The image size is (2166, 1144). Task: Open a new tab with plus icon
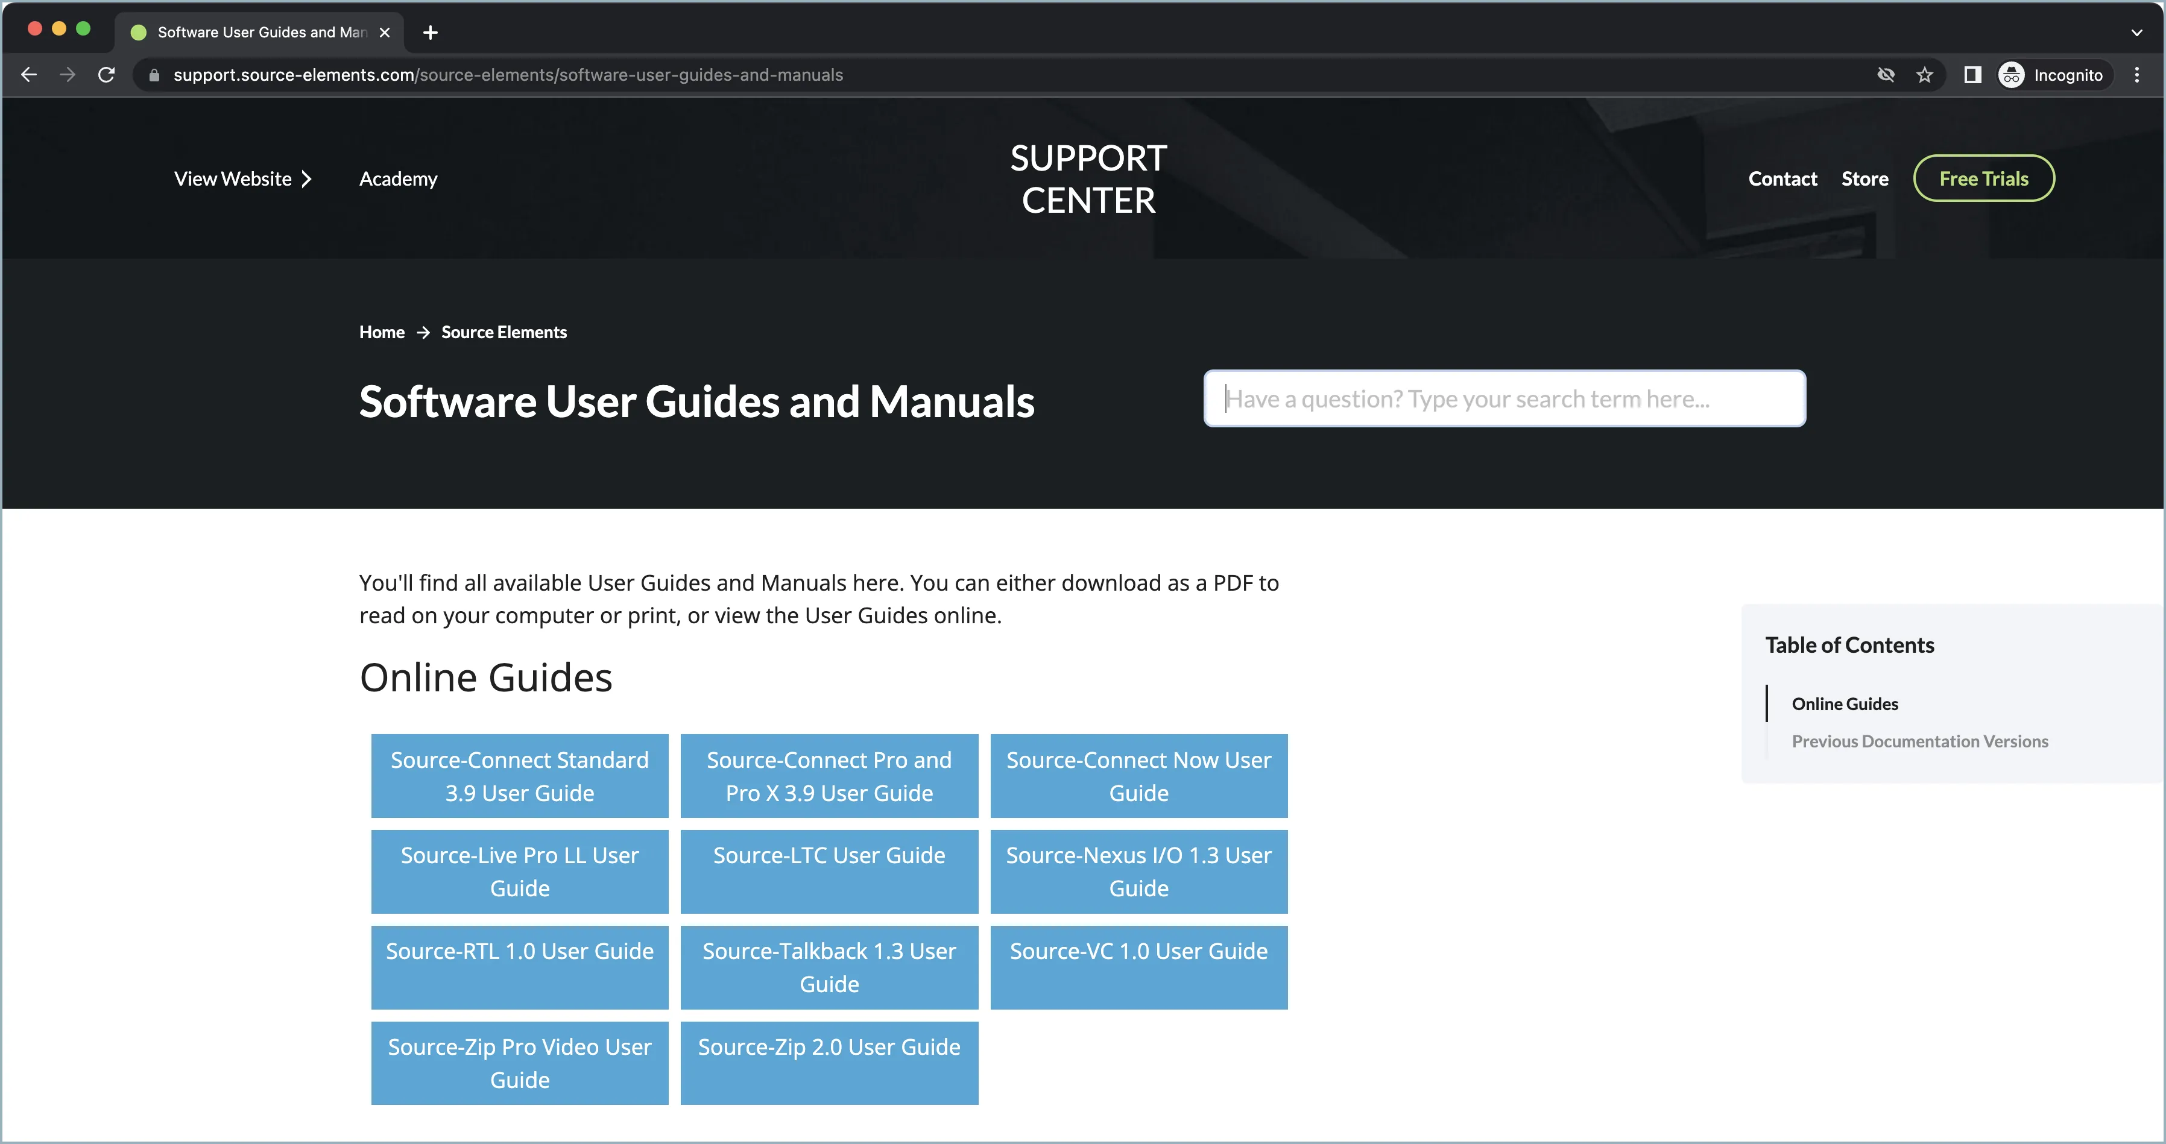coord(431,32)
